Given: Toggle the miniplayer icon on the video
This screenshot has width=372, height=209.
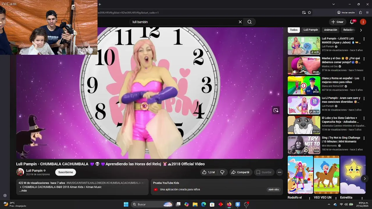Looking at the screenshot, I should point(276,110).
